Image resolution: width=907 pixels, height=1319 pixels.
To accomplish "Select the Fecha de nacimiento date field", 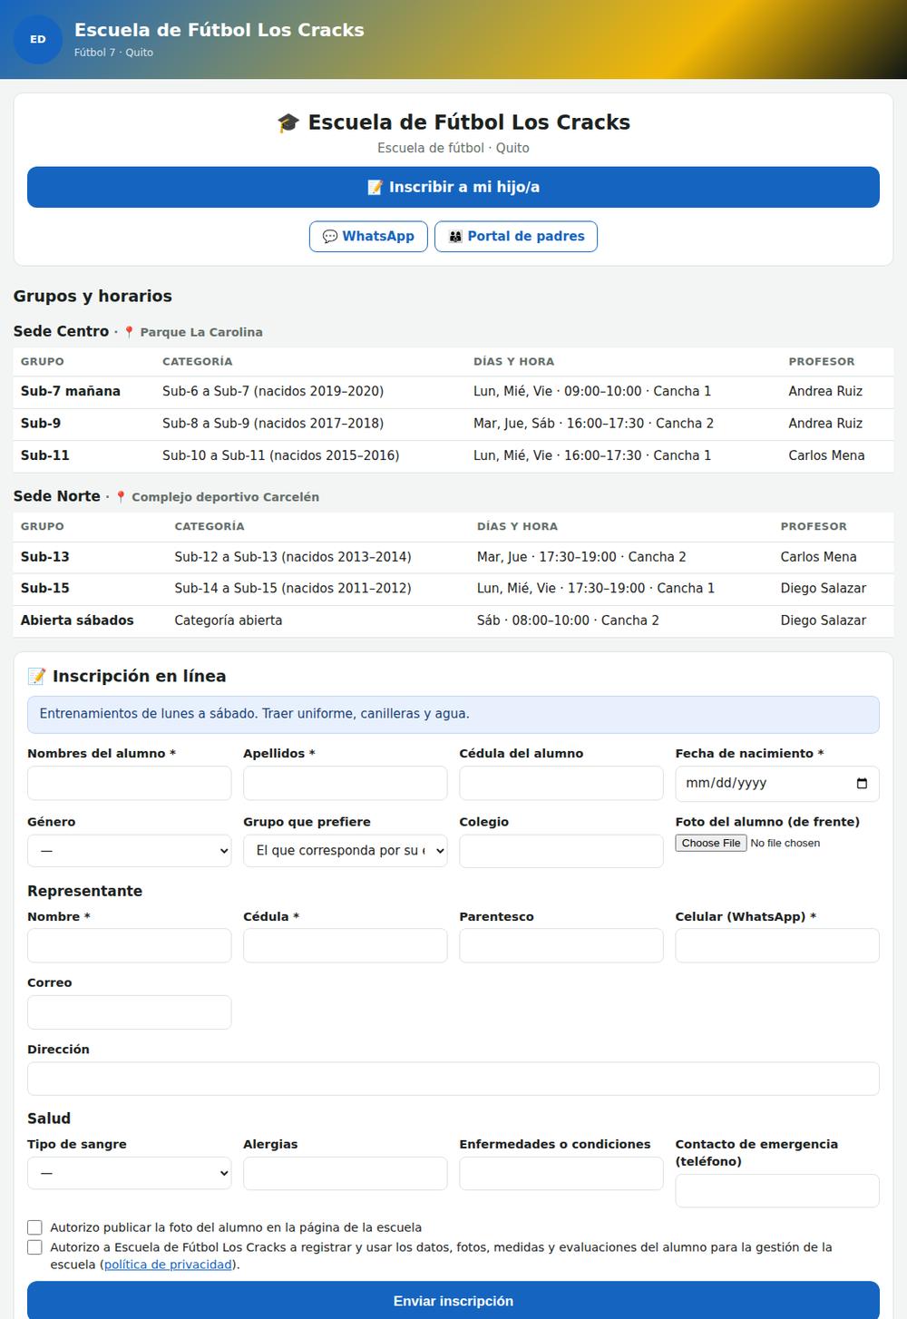I will [x=777, y=783].
